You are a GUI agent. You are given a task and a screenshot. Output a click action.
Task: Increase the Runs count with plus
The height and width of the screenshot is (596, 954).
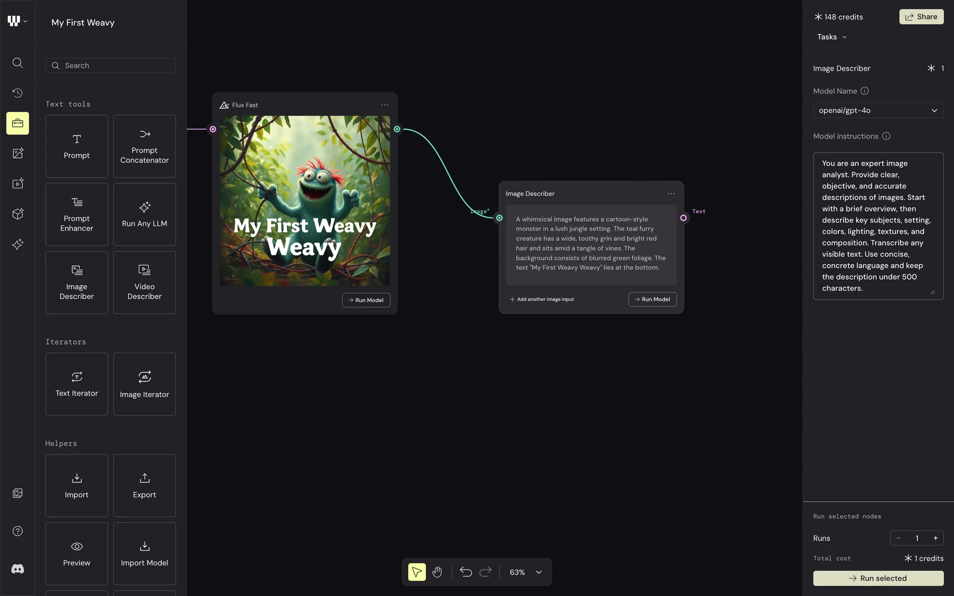click(935, 538)
